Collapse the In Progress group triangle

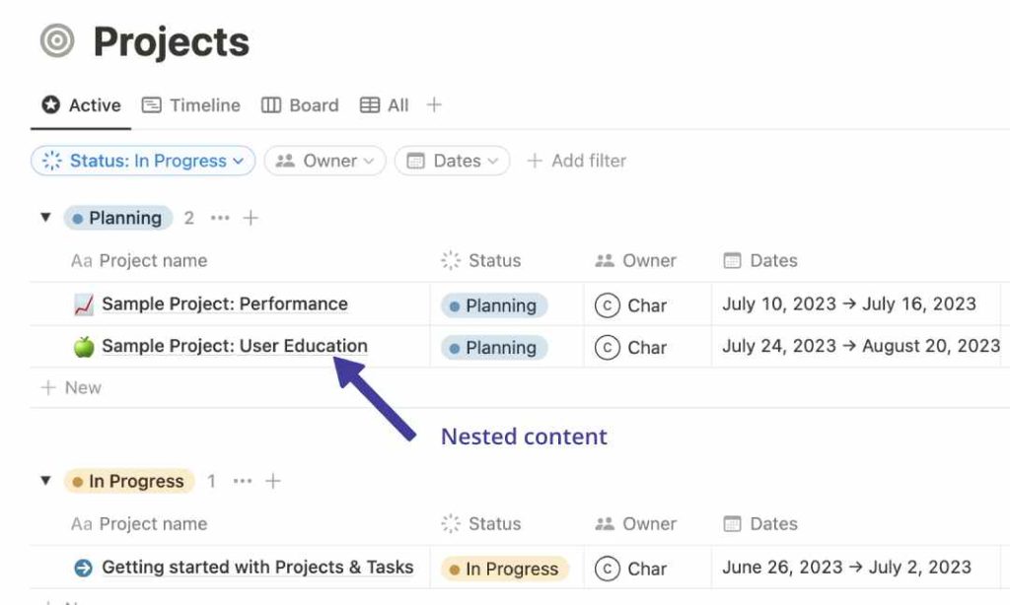pos(46,481)
